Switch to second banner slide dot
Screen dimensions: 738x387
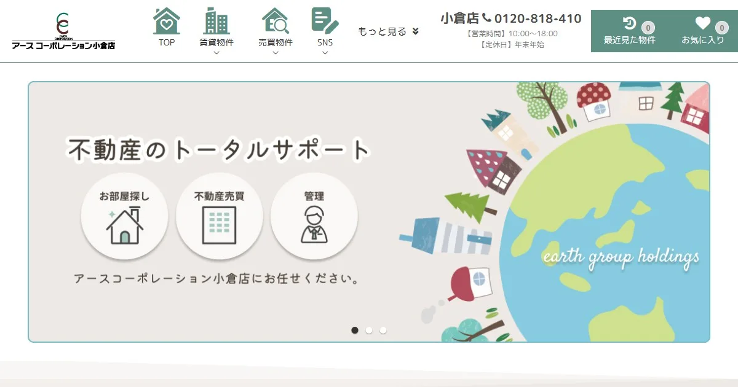click(369, 330)
